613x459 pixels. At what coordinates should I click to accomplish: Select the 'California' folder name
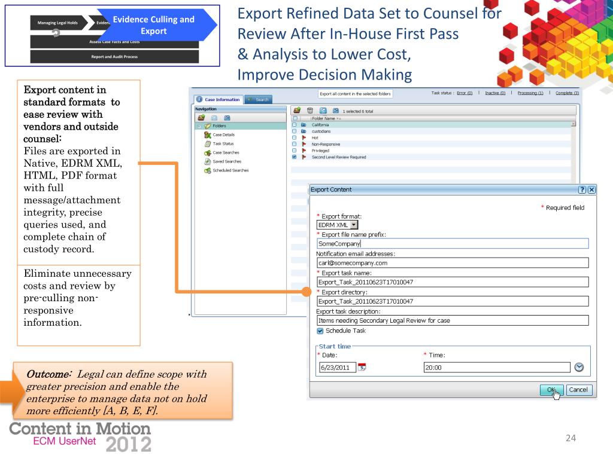pyautogui.click(x=320, y=125)
